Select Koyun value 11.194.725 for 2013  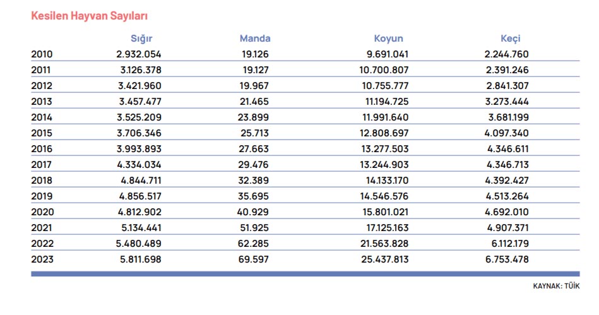click(x=386, y=102)
